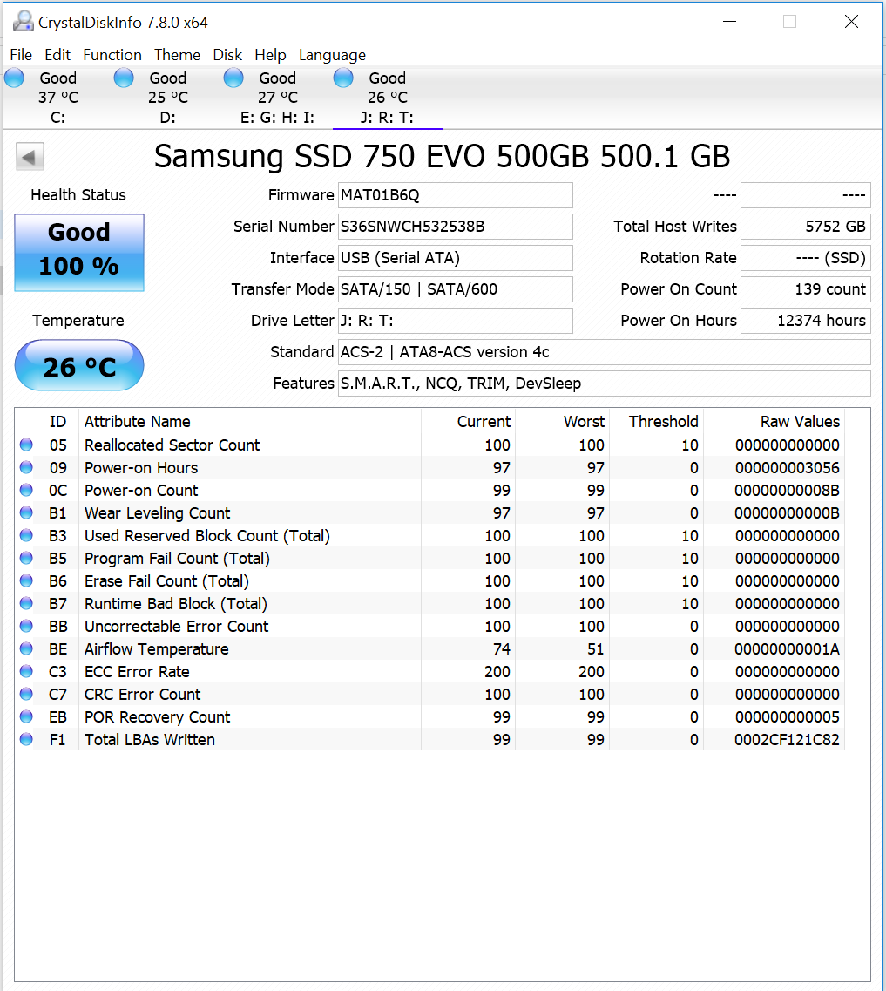The width and height of the screenshot is (886, 991).
Task: Click the Drive Letter field
Action: (x=456, y=321)
